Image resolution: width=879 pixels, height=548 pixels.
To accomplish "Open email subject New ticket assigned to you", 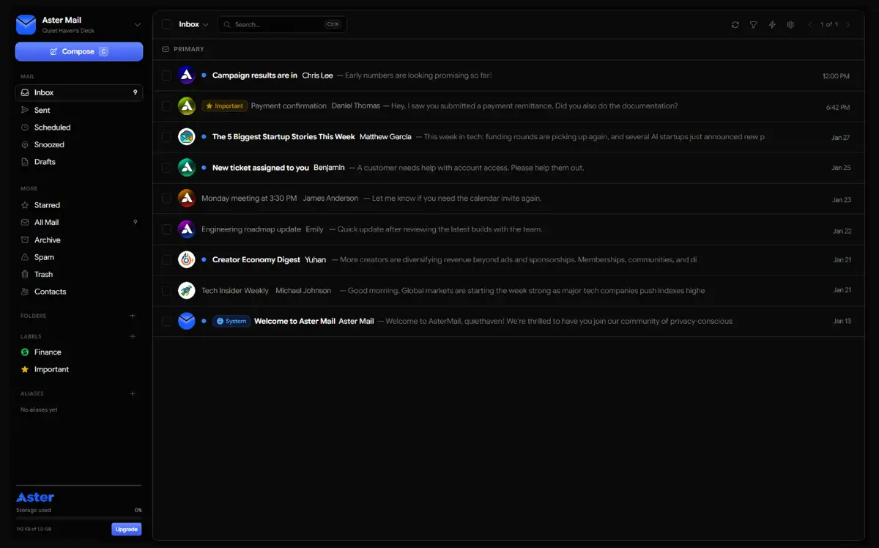I will tap(261, 168).
